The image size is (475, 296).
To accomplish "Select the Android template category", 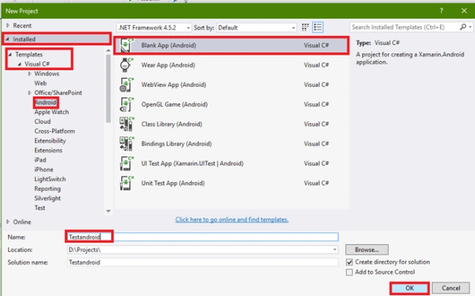I will point(45,102).
